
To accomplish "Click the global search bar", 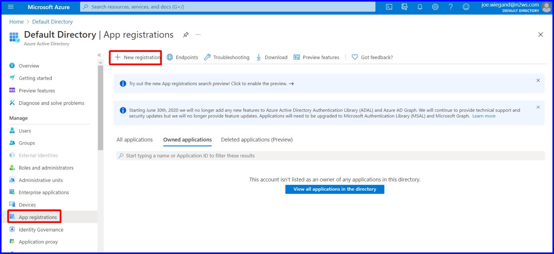I will [x=228, y=7].
